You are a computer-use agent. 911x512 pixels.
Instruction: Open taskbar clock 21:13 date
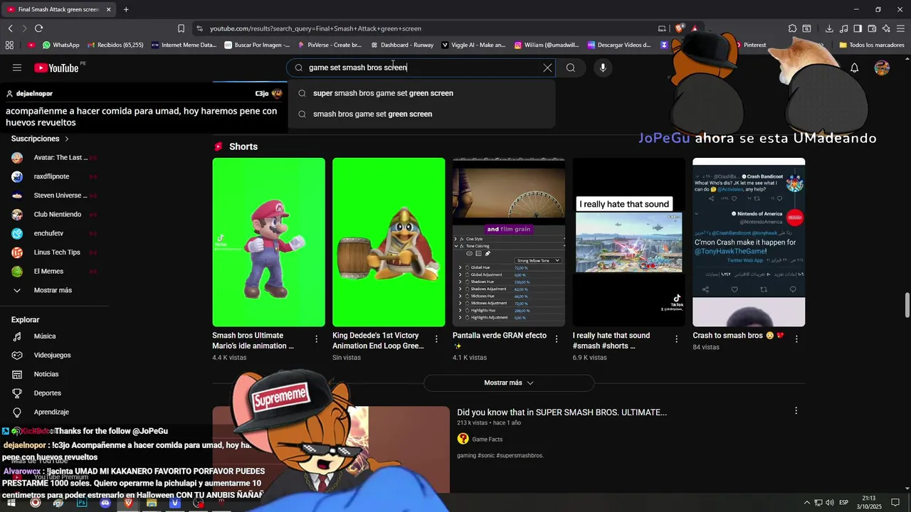coord(868,503)
